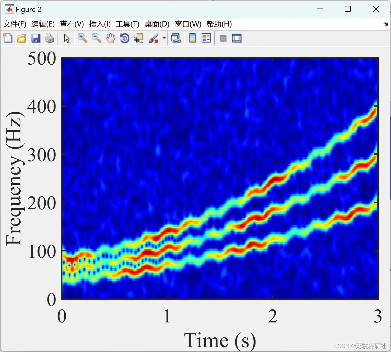Save the figure with the floppy disk icon

[36, 38]
